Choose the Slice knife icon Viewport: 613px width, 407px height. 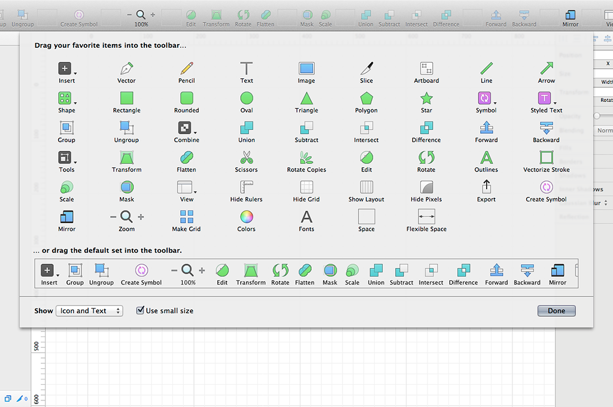[x=366, y=68]
